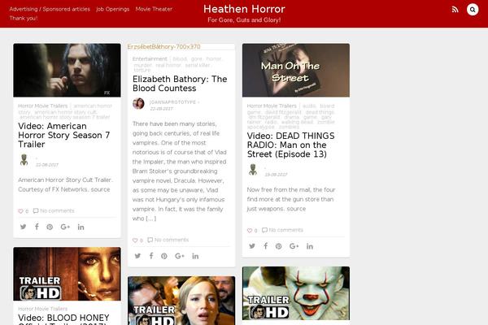Viewport: 488px width, 325px height.
Task: Open Blood Honey trailer HD thumbnail
Action: coord(67,274)
